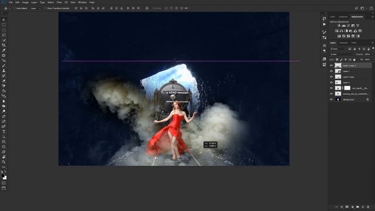This screenshot has height=211, width=375.
Task: Open the Edit Toolbar three-dots button
Action: tap(4, 167)
